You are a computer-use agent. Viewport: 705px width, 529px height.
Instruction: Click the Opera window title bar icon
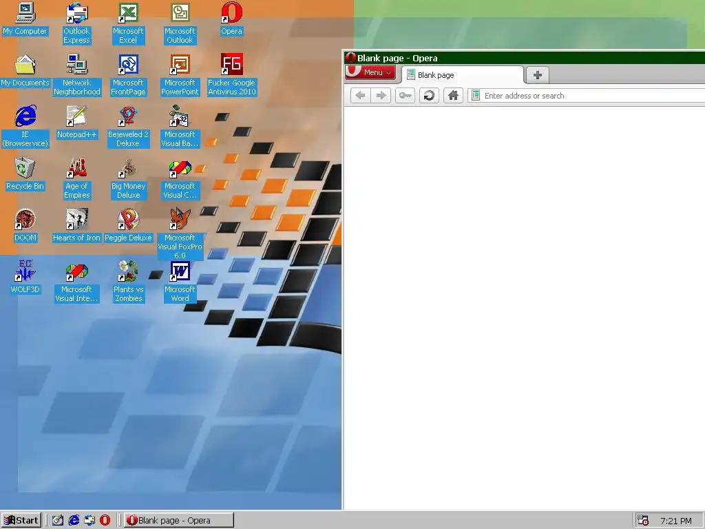[x=350, y=58]
